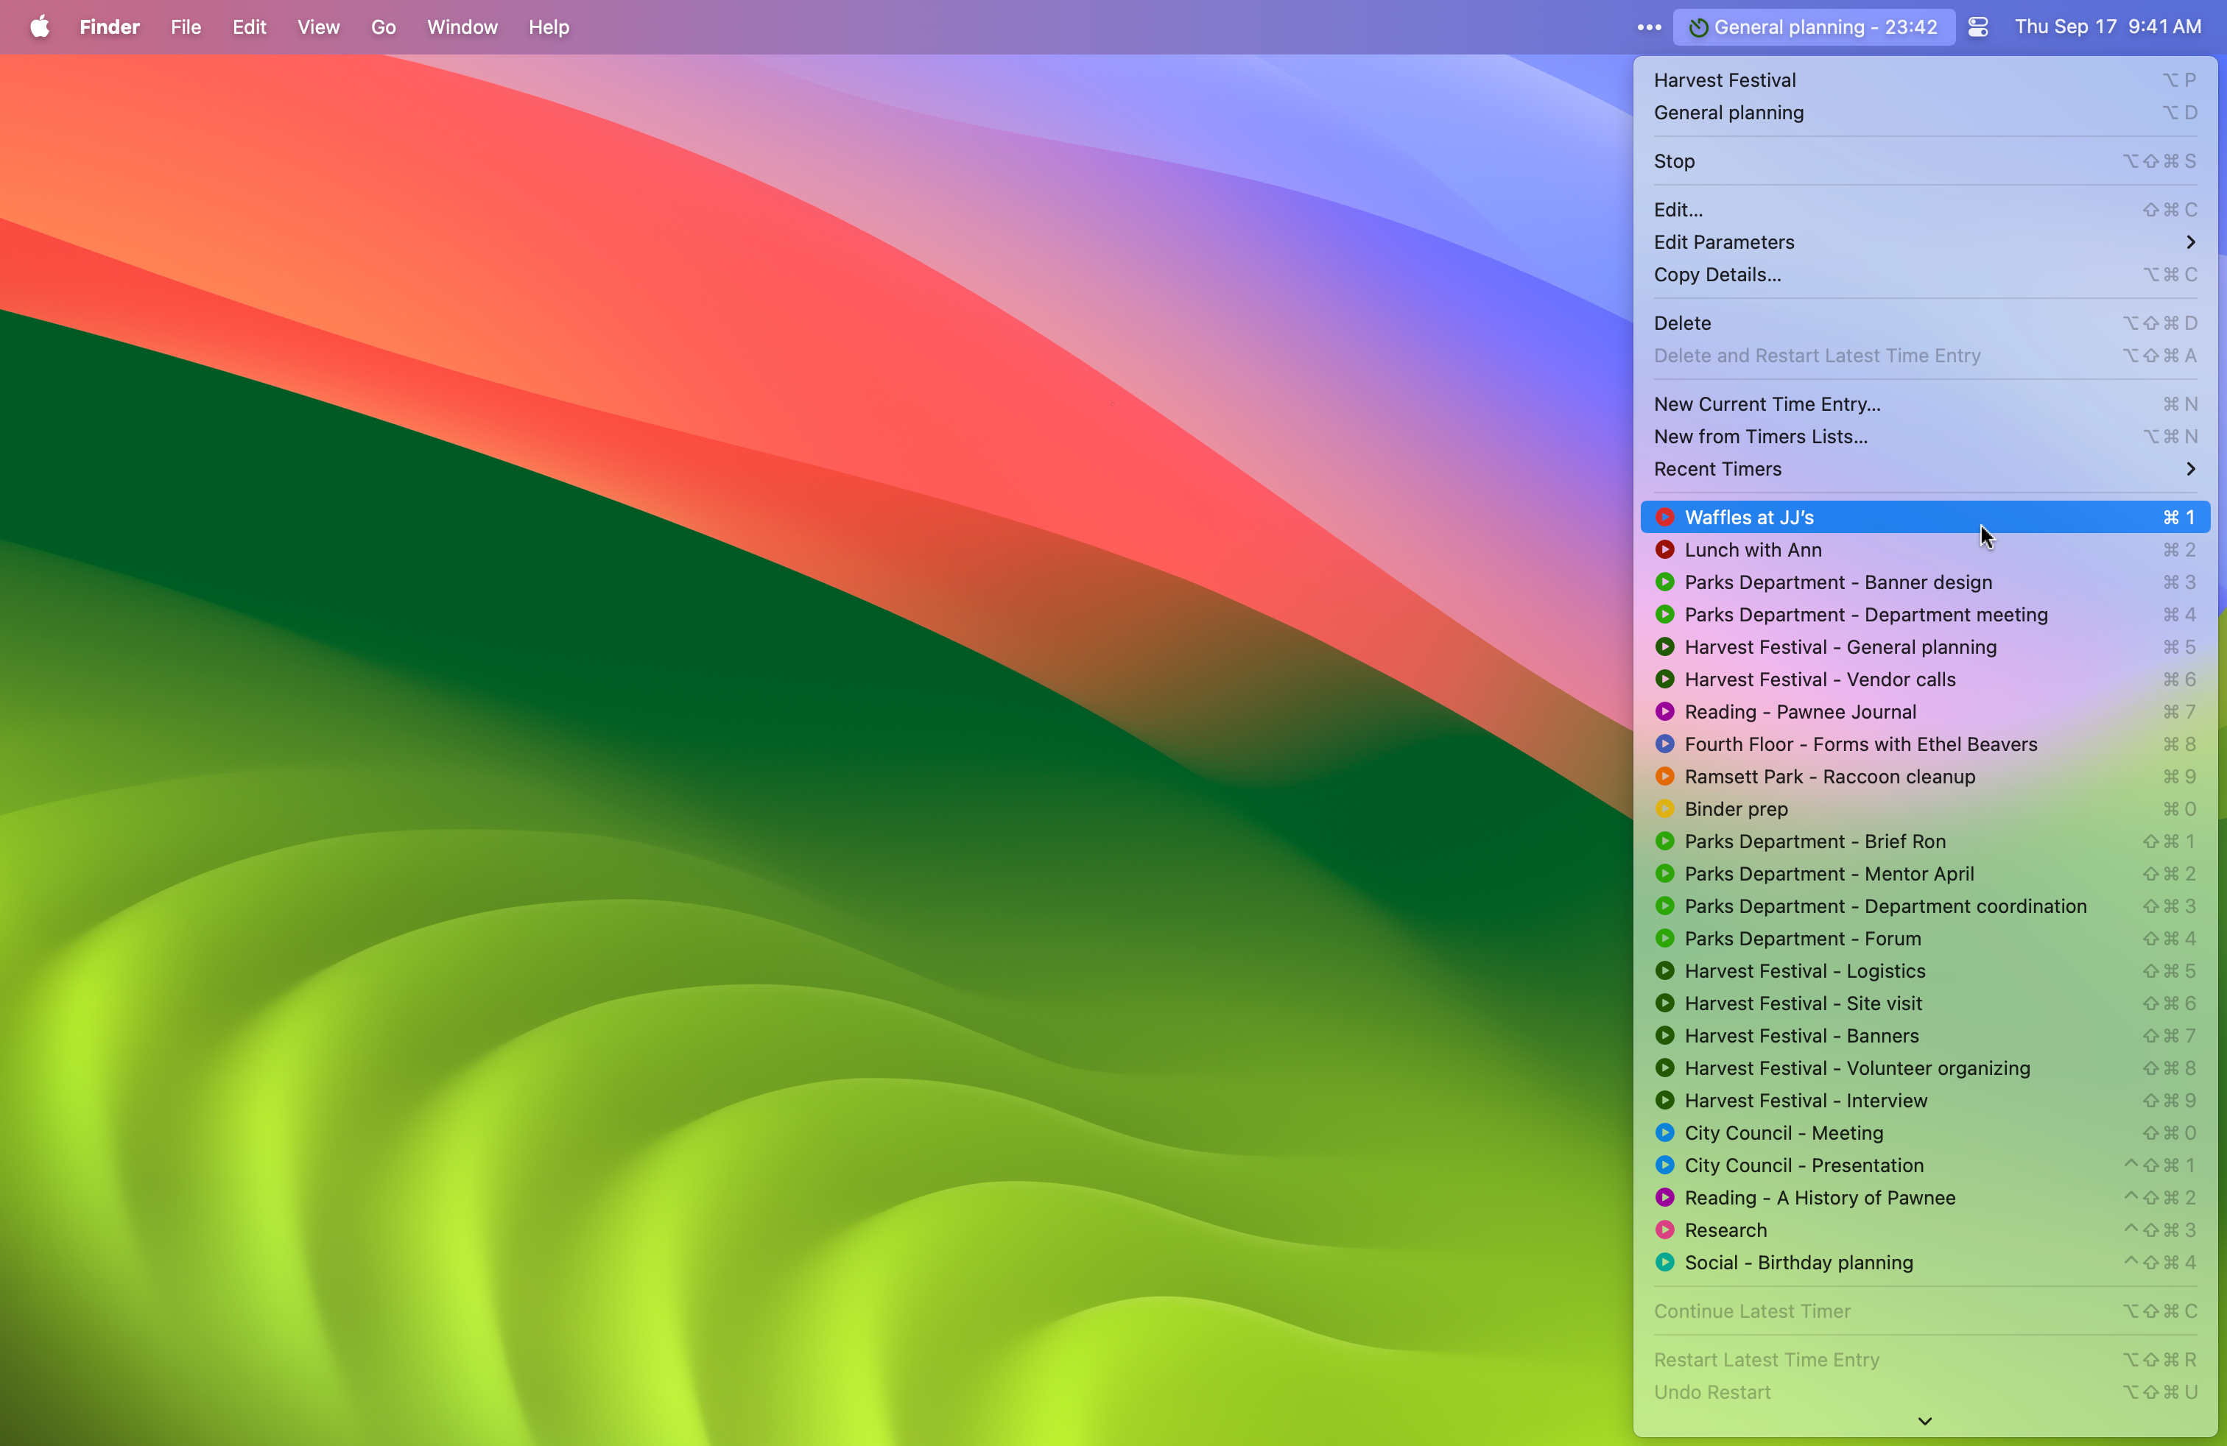The width and height of the screenshot is (2227, 1446).
Task: Click play icon for Vendor calls timer
Action: [1664, 679]
